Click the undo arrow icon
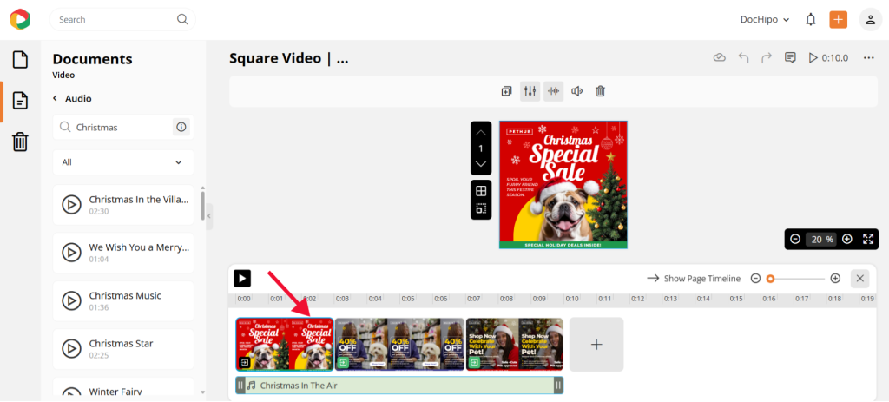 click(743, 58)
